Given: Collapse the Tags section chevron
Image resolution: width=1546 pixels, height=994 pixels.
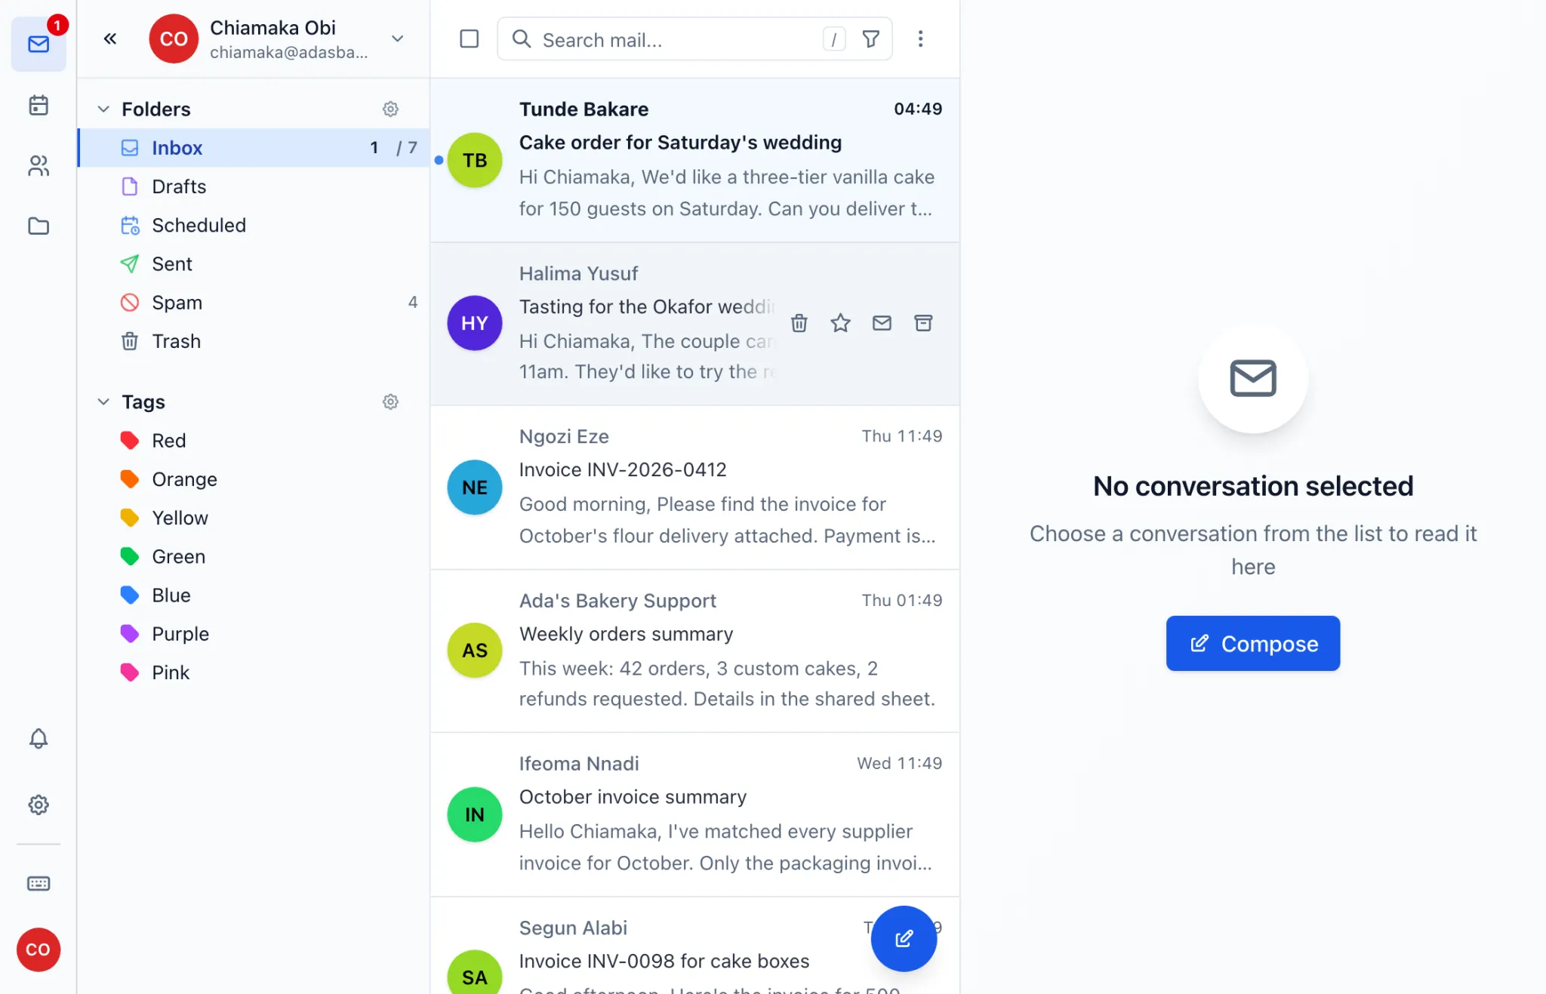Looking at the screenshot, I should 103,402.
